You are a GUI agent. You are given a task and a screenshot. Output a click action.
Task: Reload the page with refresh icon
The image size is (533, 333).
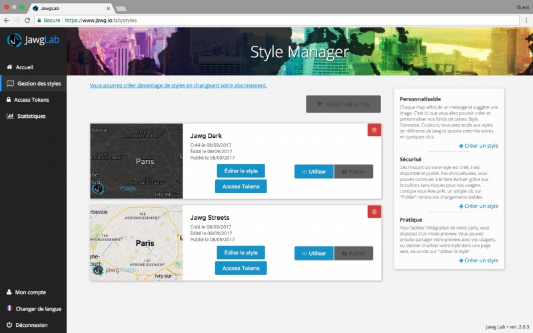(27, 21)
